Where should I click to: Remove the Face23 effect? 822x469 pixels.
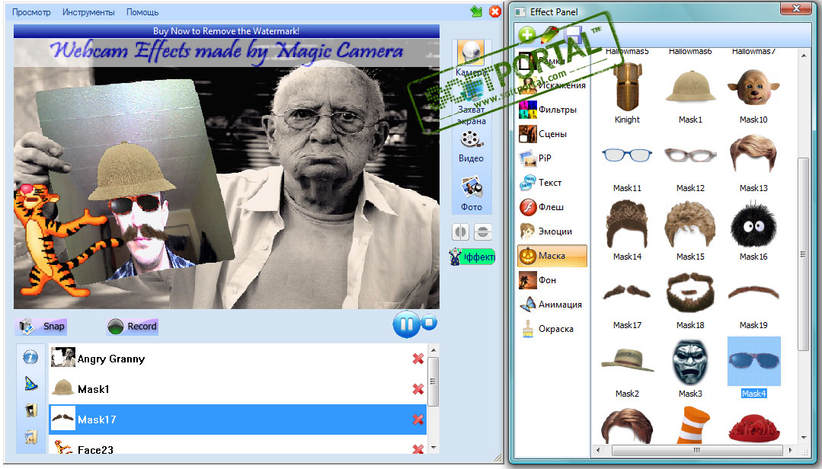pos(417,449)
